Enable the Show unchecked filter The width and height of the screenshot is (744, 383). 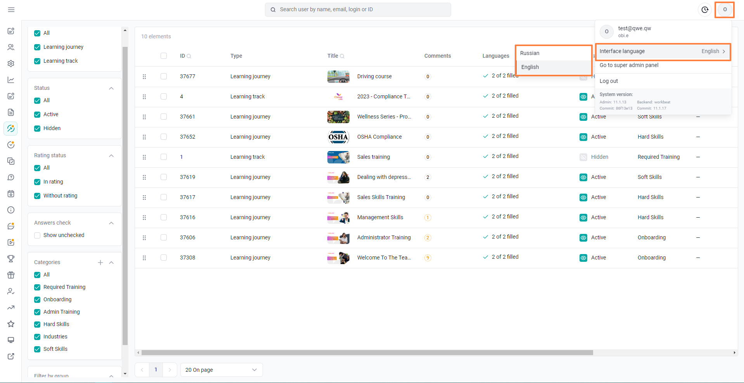coord(37,235)
